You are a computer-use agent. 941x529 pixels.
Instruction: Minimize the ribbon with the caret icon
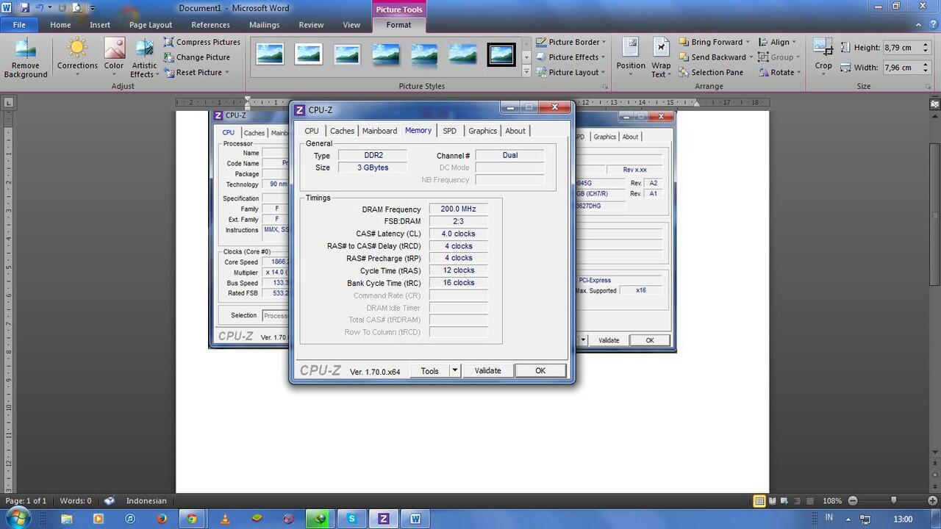pyautogui.click(x=918, y=24)
